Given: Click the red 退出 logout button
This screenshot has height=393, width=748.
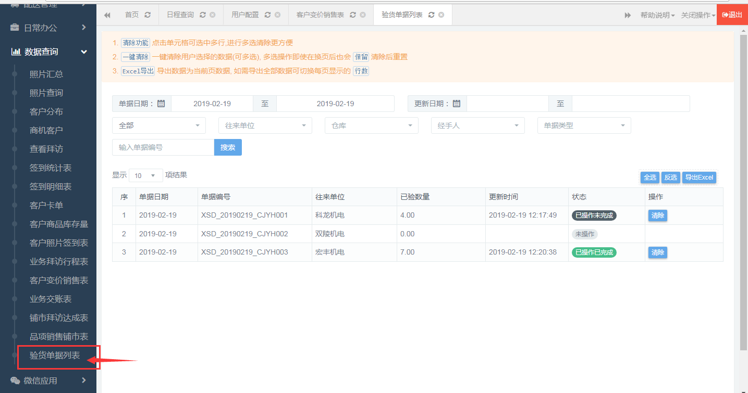Looking at the screenshot, I should [732, 15].
